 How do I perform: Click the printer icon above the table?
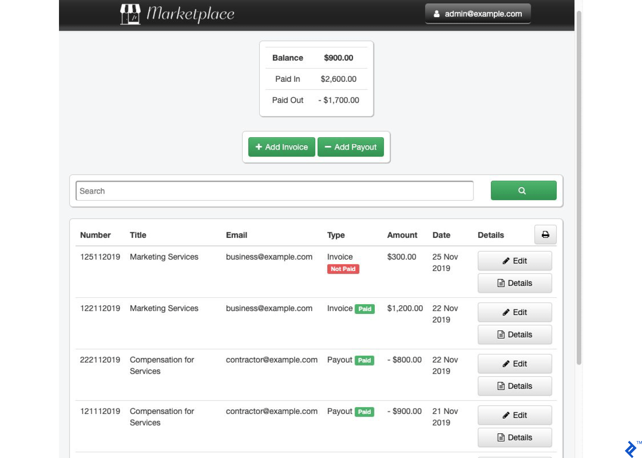pos(545,234)
